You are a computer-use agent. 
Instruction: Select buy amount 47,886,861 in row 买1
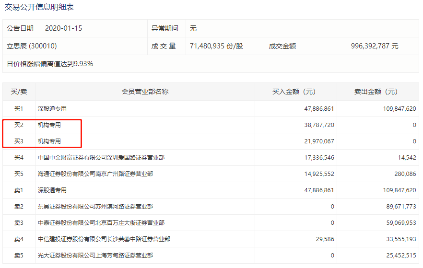click(319, 109)
